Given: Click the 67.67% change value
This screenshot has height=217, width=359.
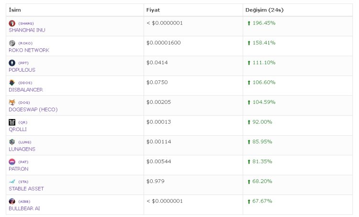Looking at the screenshot, I should [x=262, y=201].
